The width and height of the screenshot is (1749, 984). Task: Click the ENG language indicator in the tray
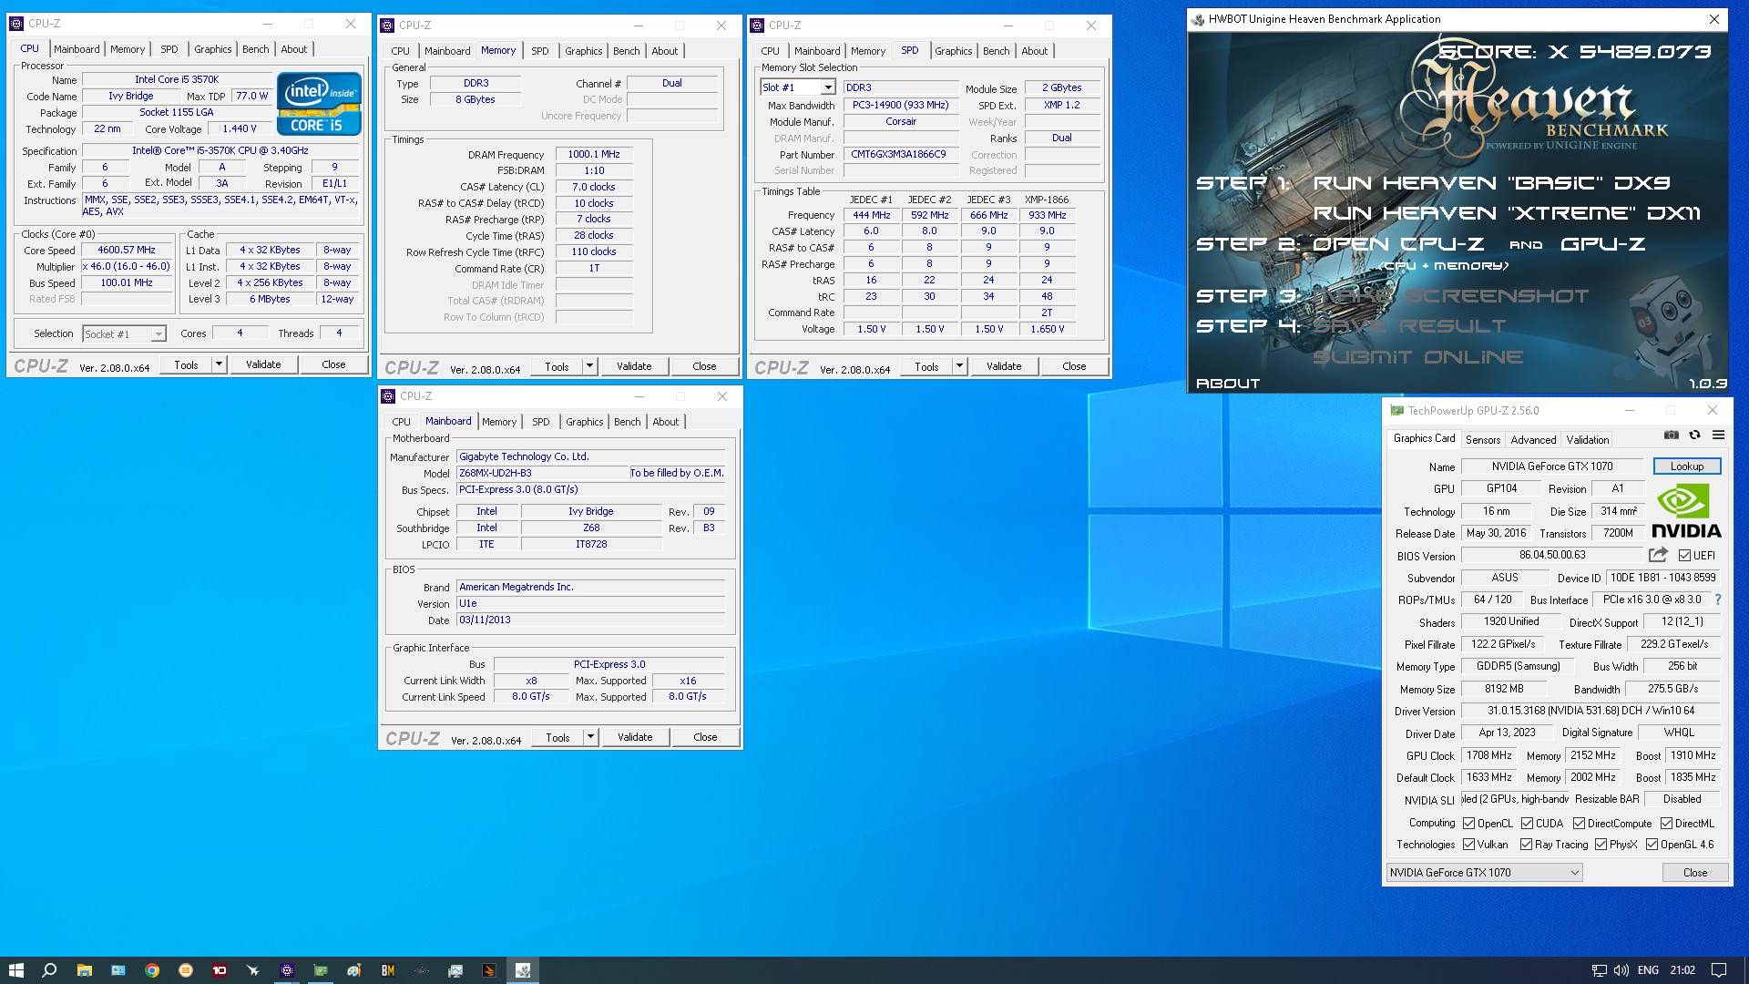1648,970
